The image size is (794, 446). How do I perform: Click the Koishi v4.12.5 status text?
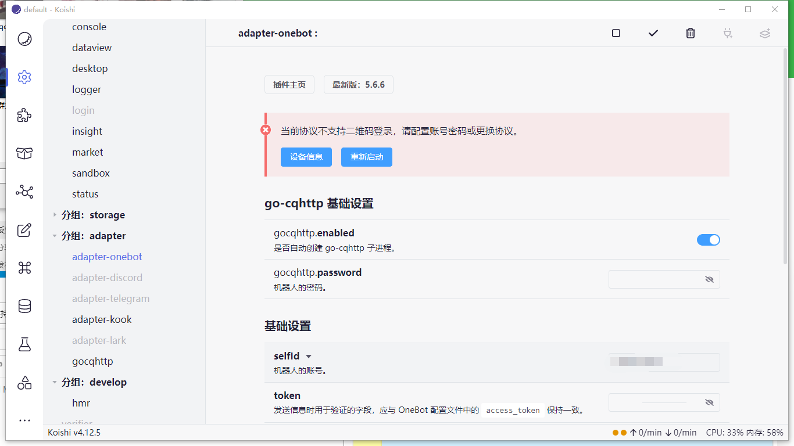tap(74, 433)
